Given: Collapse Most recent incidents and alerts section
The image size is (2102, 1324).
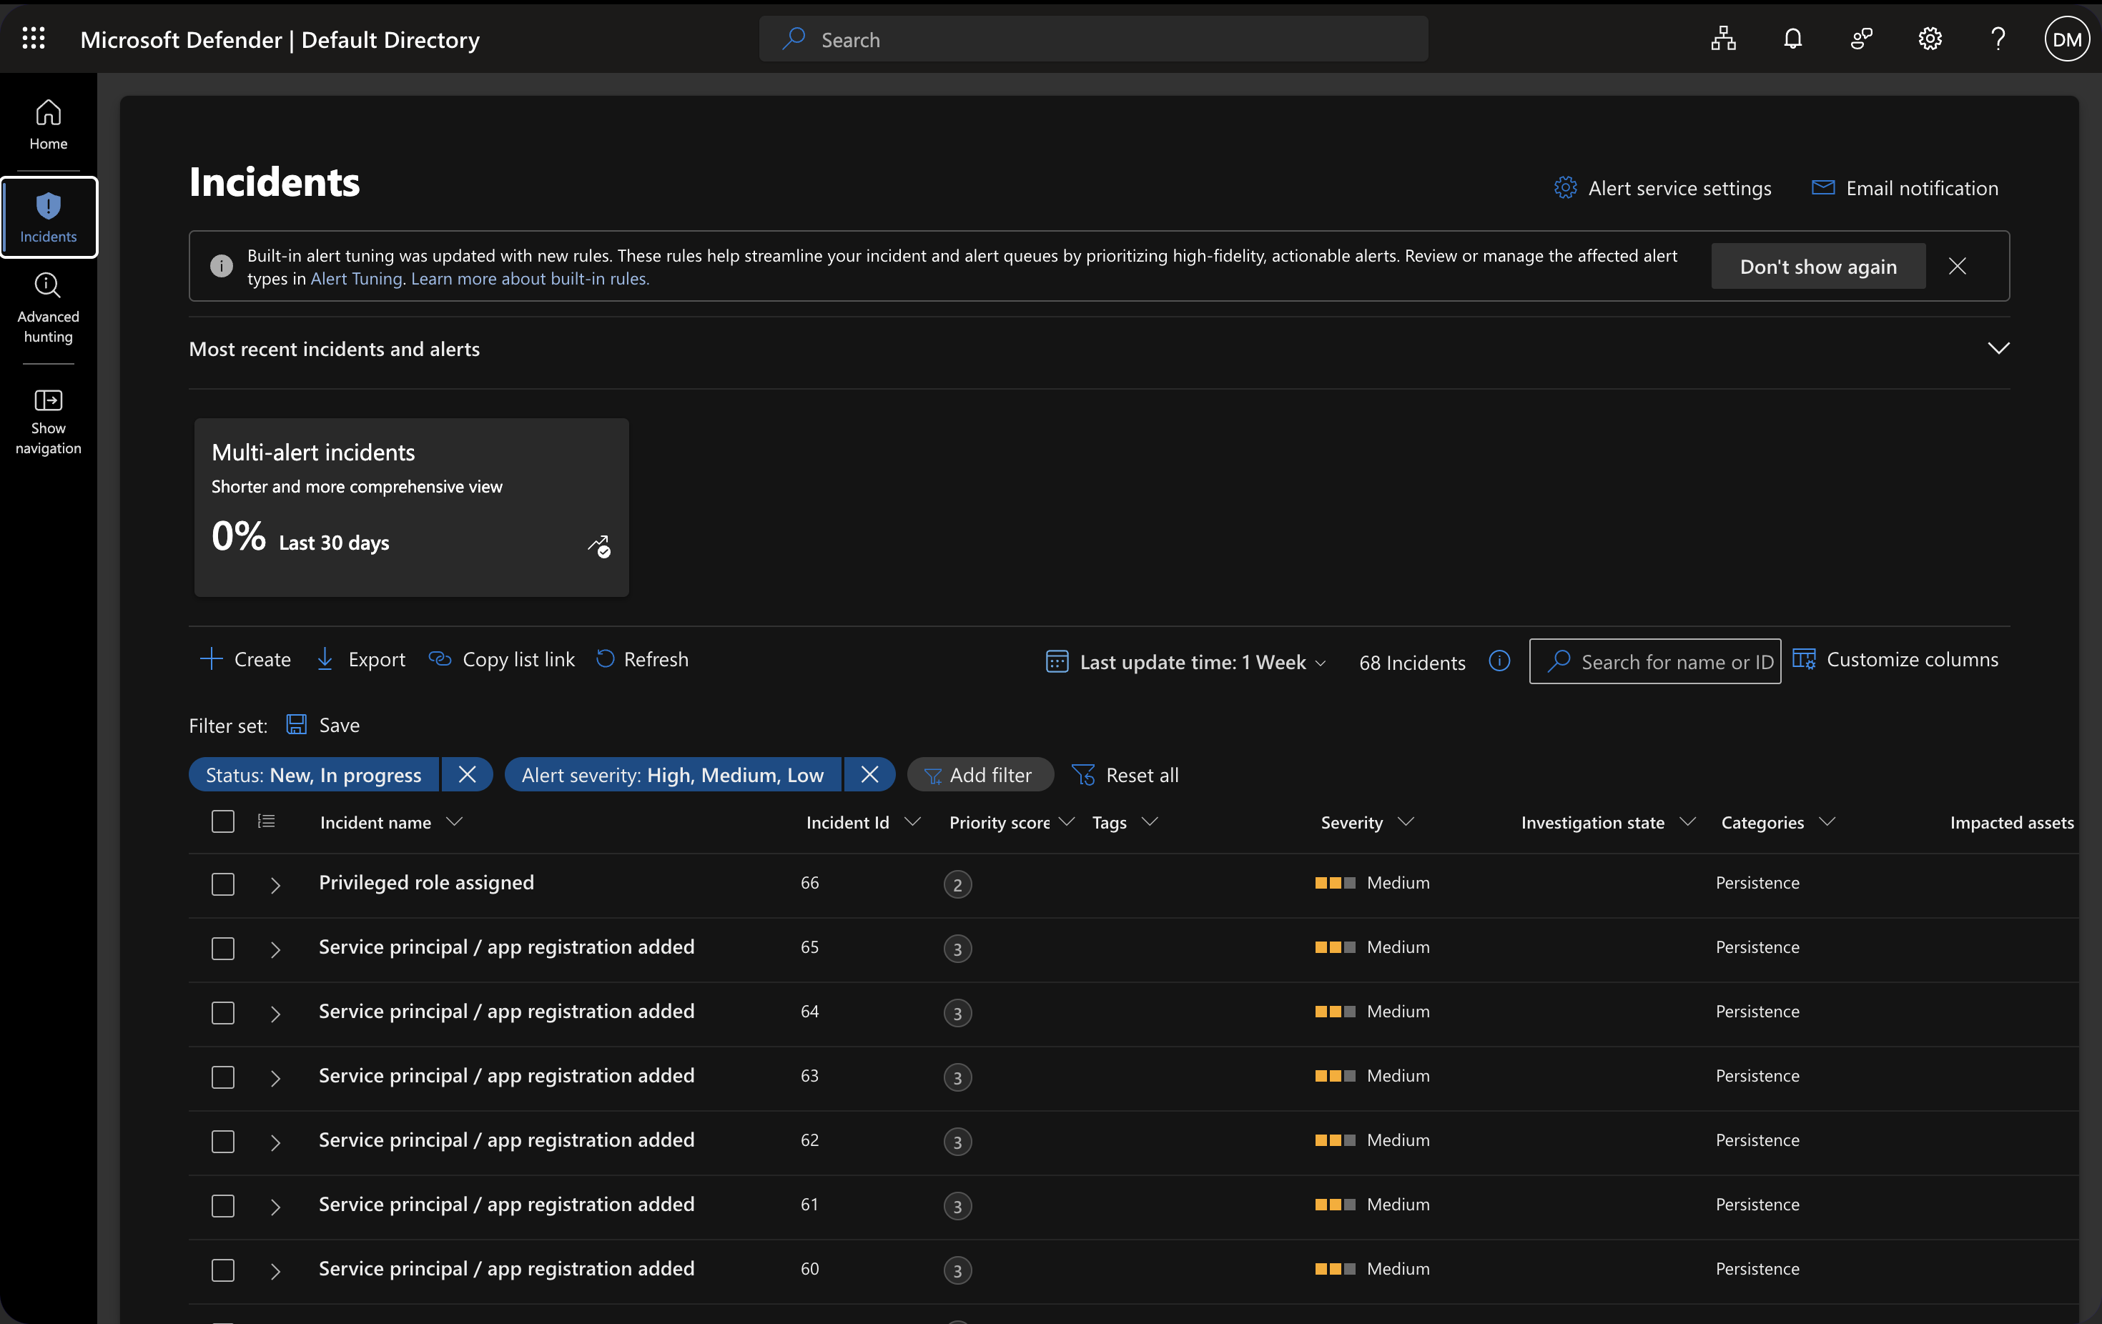Looking at the screenshot, I should pos(1998,348).
